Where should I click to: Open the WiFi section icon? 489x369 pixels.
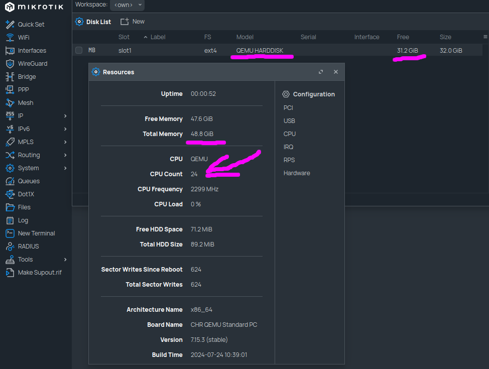10,38
